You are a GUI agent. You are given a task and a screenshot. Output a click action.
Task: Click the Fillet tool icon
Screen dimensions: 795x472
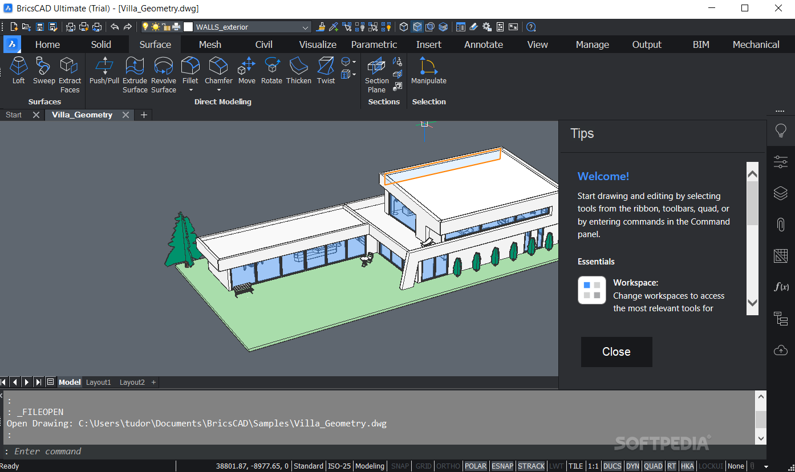pos(190,66)
